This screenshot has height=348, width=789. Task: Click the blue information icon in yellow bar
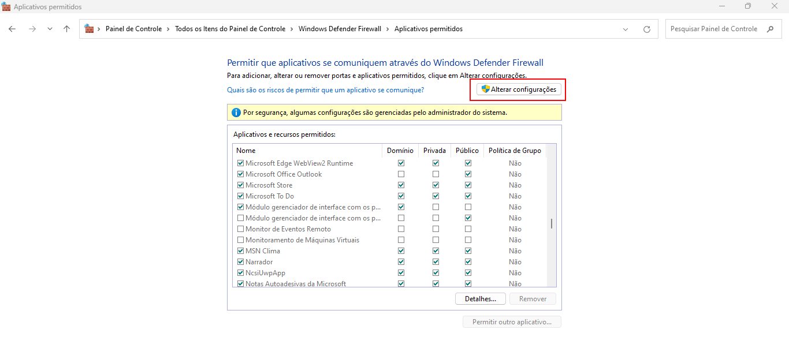(236, 113)
